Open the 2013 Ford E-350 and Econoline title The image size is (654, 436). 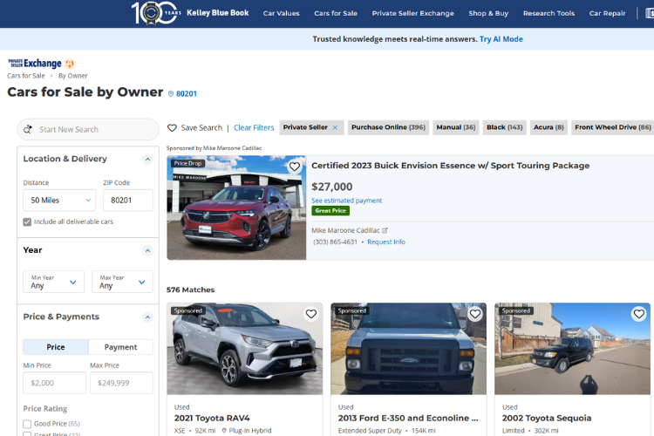click(x=408, y=418)
